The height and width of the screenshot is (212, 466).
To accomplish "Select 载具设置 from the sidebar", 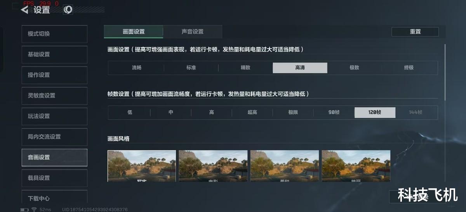I will 54,178.
